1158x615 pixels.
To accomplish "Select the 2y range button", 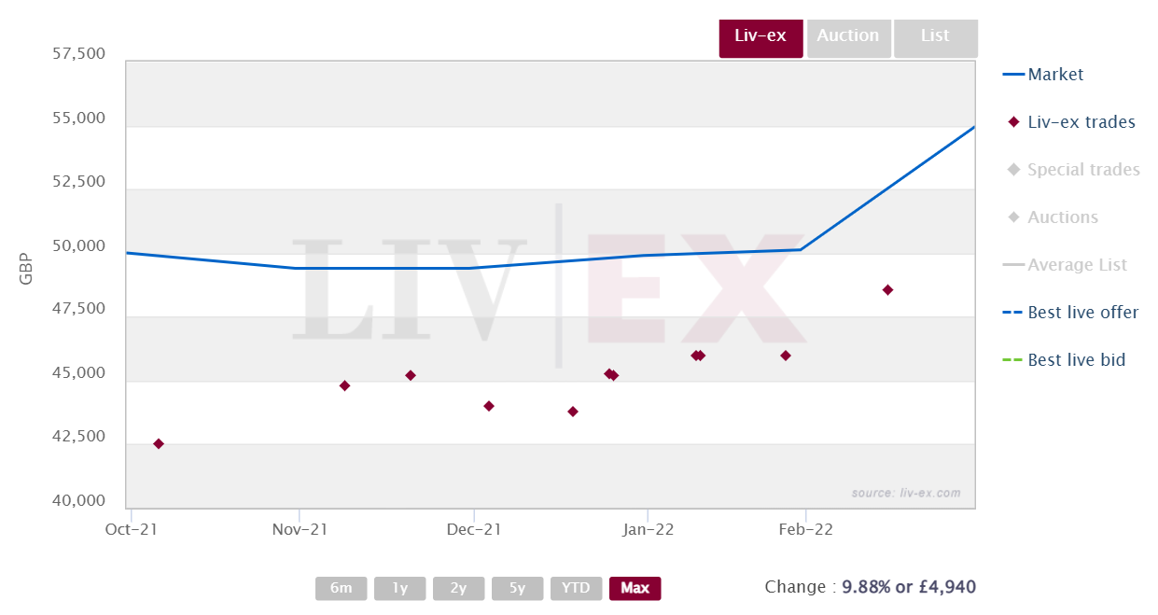I will (459, 588).
